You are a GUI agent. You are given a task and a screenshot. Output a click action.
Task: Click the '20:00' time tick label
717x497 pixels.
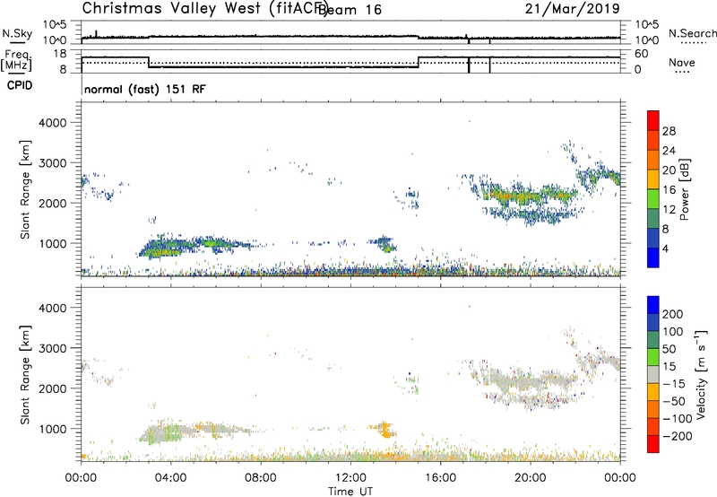pyautogui.click(x=530, y=478)
